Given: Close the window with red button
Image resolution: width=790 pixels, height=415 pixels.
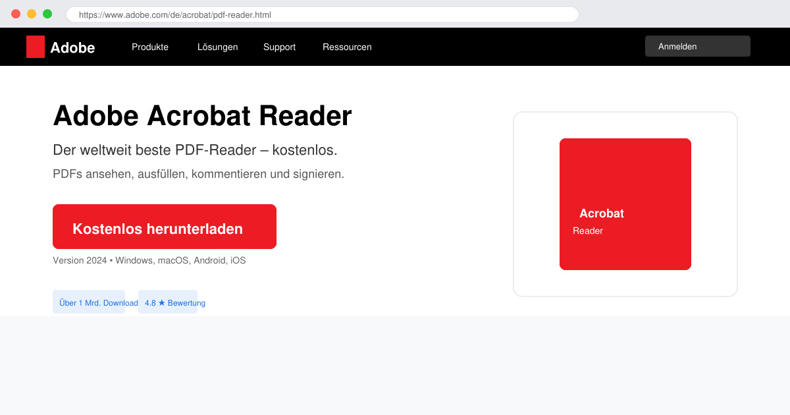Looking at the screenshot, I should [16, 14].
